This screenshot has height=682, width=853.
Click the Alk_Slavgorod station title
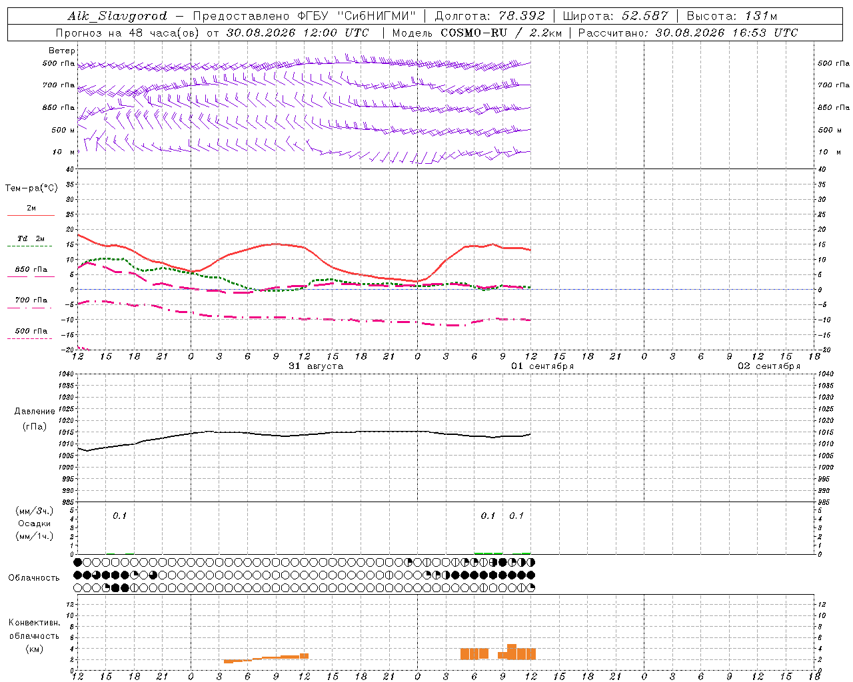click(x=117, y=16)
